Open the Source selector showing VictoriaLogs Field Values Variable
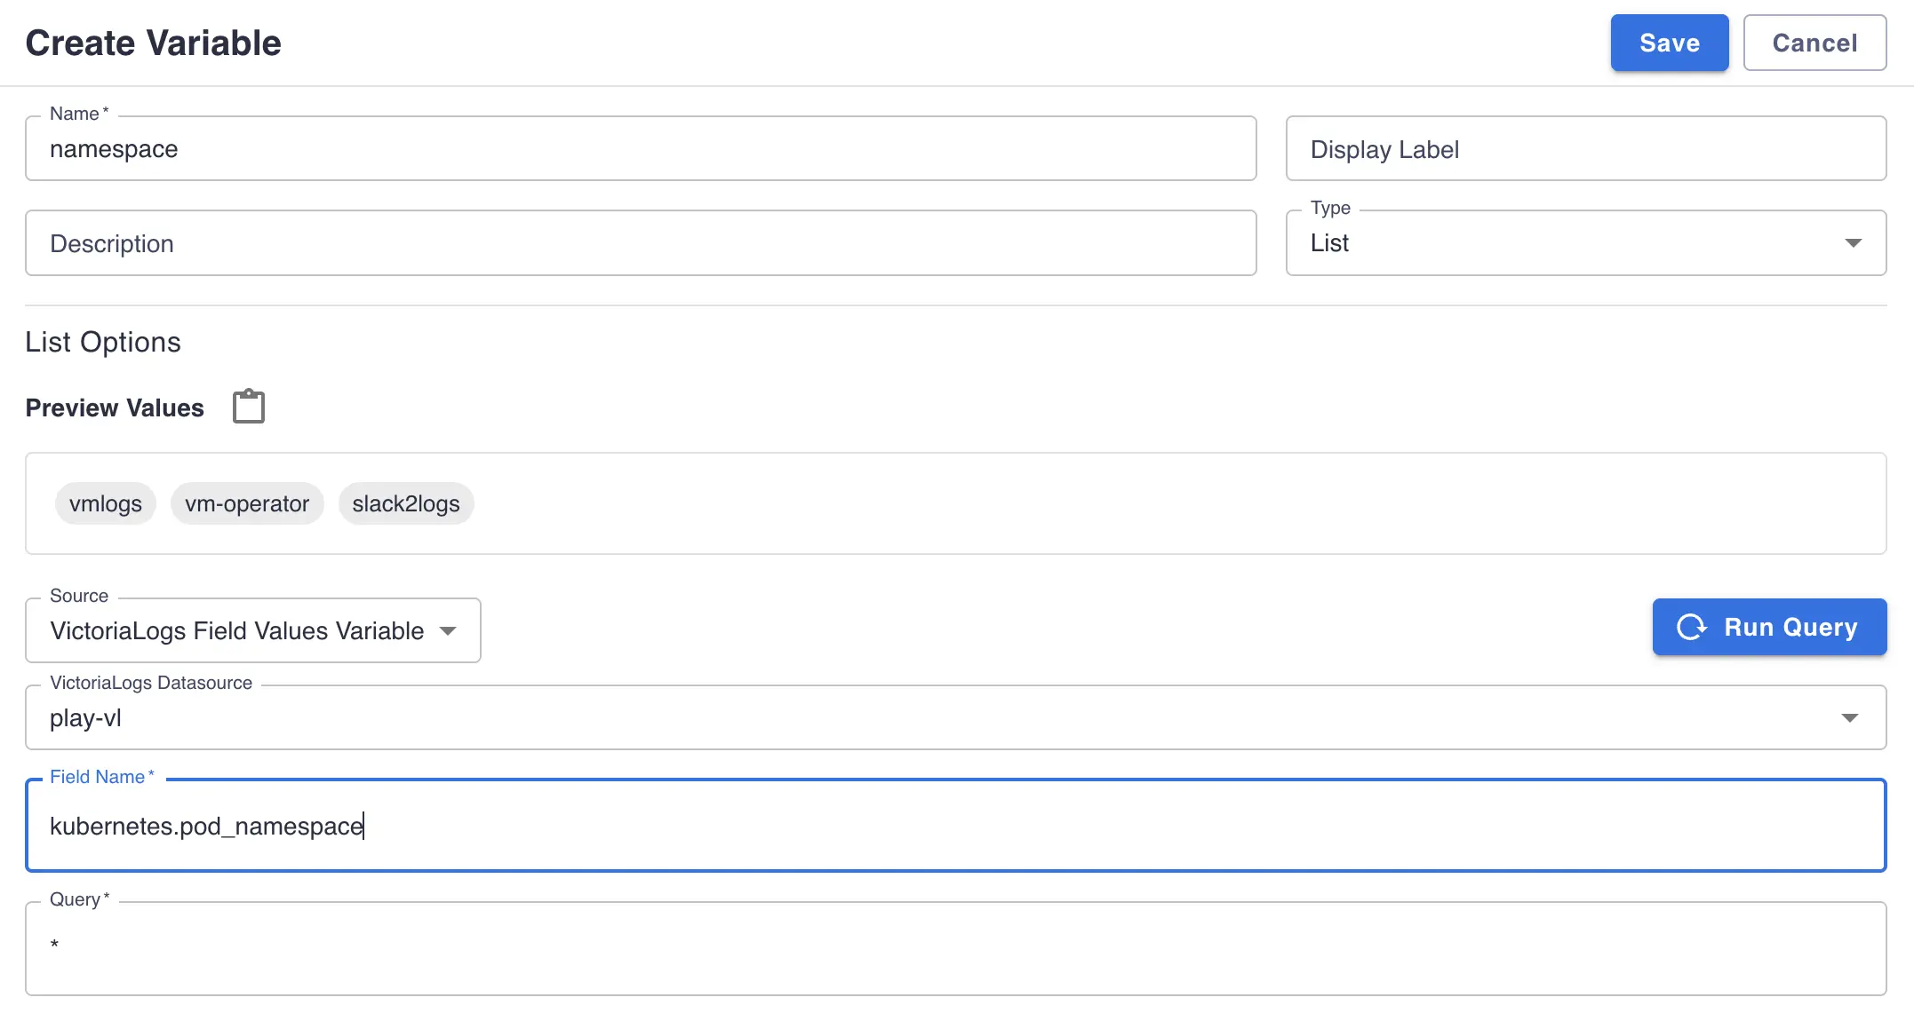This screenshot has height=1021, width=1914. click(x=253, y=630)
